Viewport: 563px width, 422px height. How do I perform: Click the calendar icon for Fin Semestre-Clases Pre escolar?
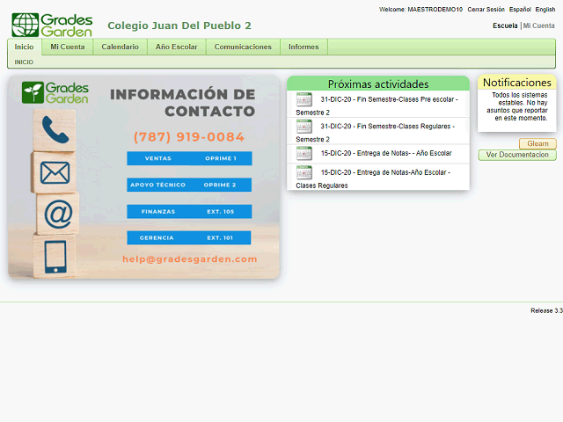304,99
